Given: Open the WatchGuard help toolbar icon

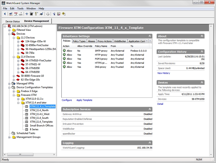Looking at the screenshot, I should pos(63,14).
